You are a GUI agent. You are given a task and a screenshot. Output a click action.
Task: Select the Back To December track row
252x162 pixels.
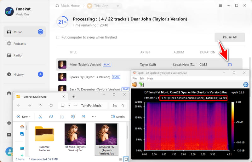(93, 89)
